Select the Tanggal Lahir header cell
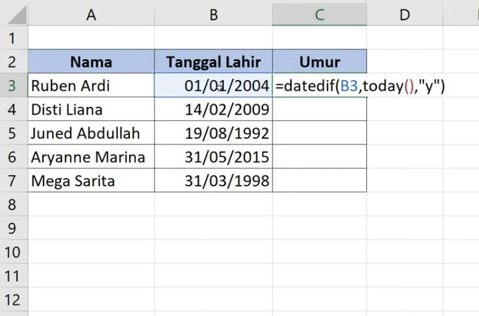The width and height of the screenshot is (479, 316). point(213,62)
